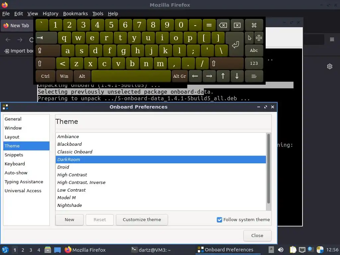Open Firefox hamburger application menu
The width and height of the screenshot is (340, 255).
click(332, 40)
